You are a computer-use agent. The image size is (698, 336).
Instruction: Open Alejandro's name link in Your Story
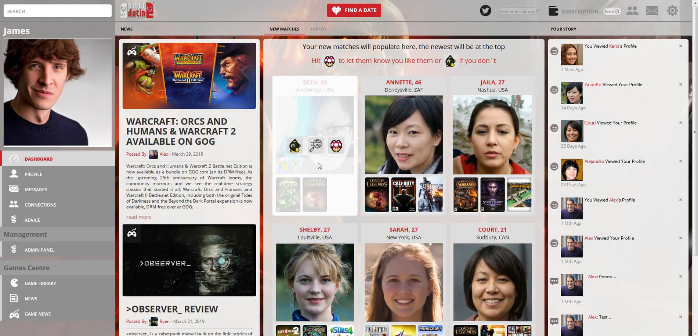click(594, 161)
